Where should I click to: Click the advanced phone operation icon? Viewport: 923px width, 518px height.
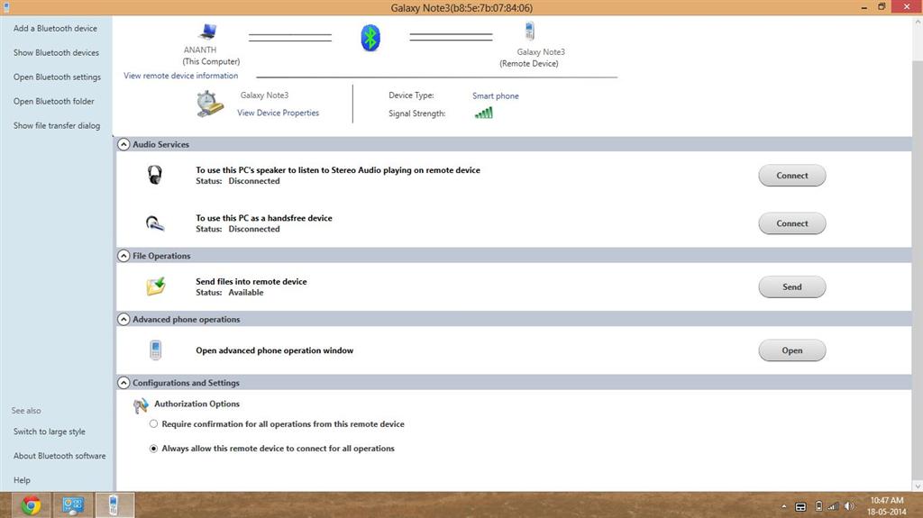point(155,350)
